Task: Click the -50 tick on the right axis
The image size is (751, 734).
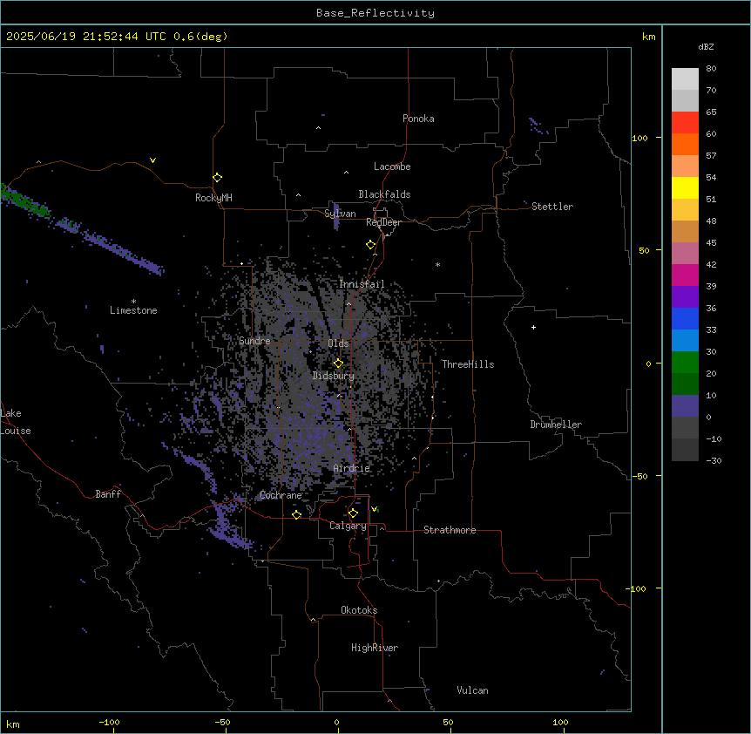Action: tap(639, 476)
